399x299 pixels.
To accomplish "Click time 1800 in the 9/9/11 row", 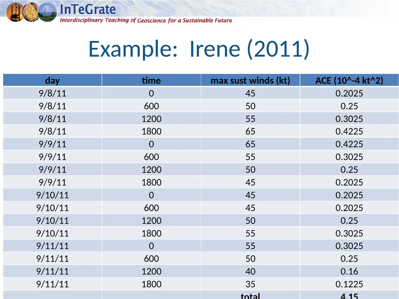I will (152, 182).
